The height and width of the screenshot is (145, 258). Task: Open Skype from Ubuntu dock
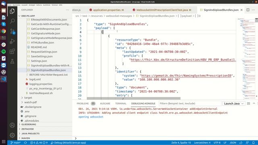(x=4, y=24)
